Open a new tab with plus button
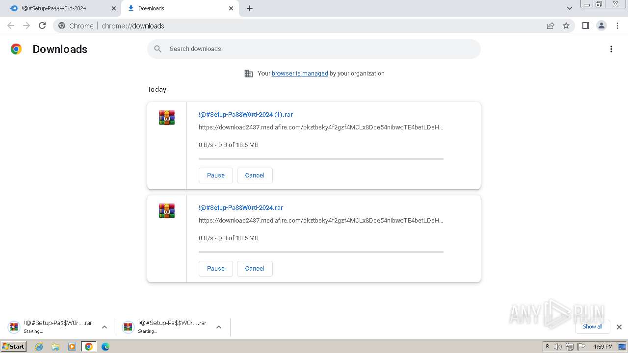This screenshot has height=353, width=628. pyautogui.click(x=250, y=8)
